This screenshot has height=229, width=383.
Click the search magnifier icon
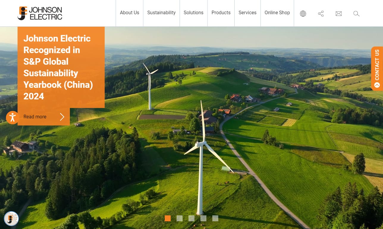click(x=356, y=14)
